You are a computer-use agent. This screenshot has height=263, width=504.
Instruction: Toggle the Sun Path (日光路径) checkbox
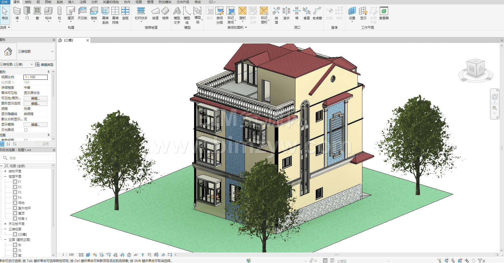tap(26, 130)
